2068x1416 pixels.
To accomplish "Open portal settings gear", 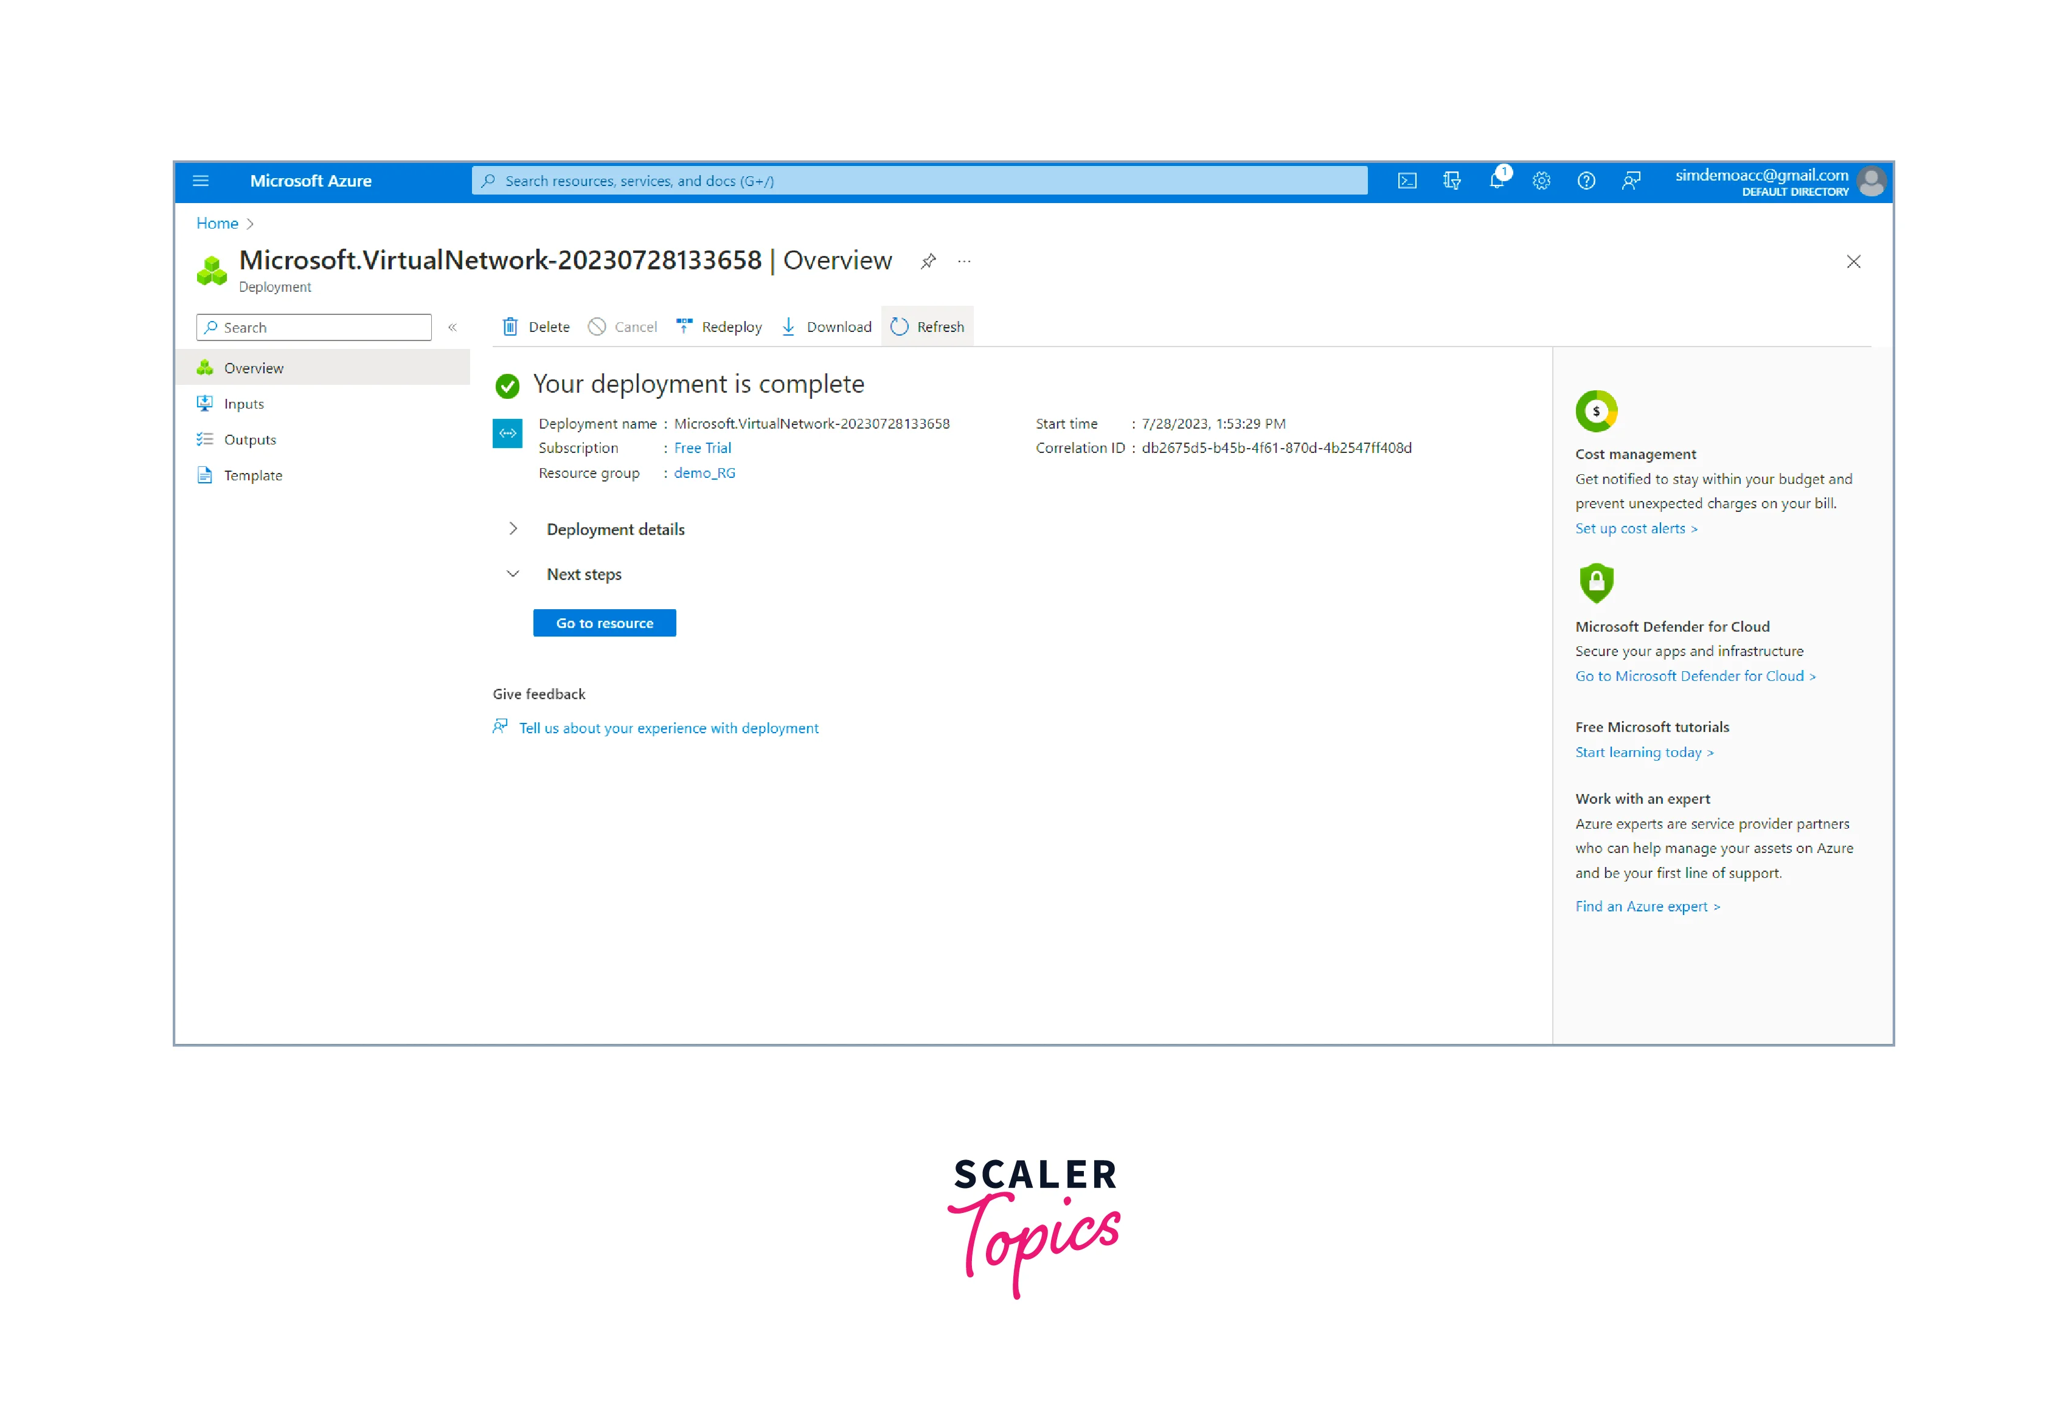I will coord(1541,181).
